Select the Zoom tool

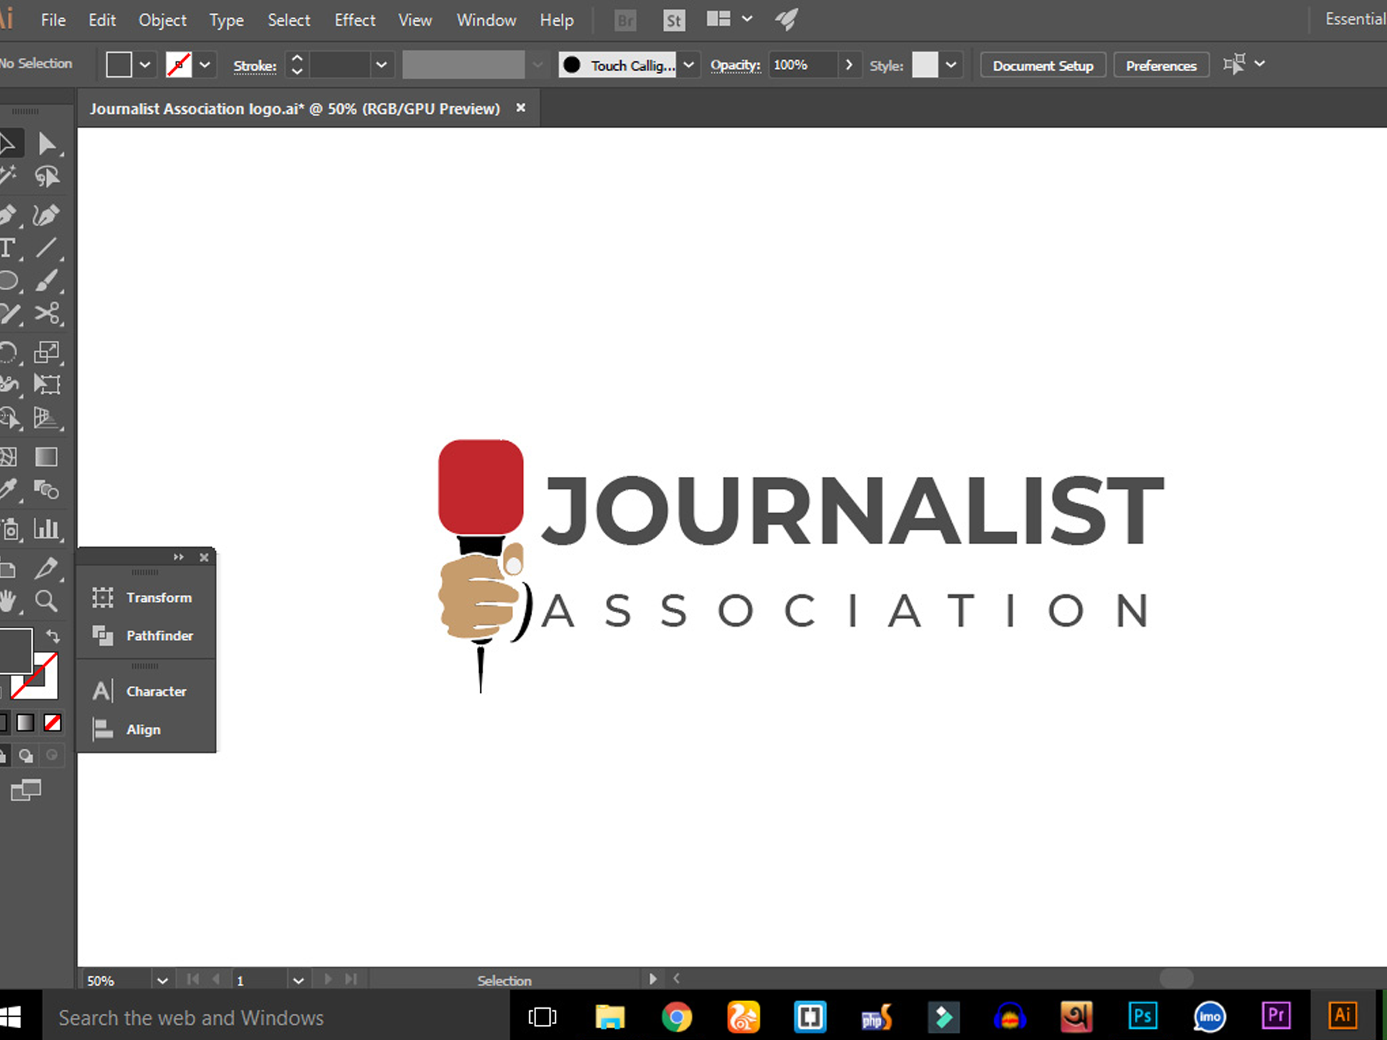tap(46, 600)
